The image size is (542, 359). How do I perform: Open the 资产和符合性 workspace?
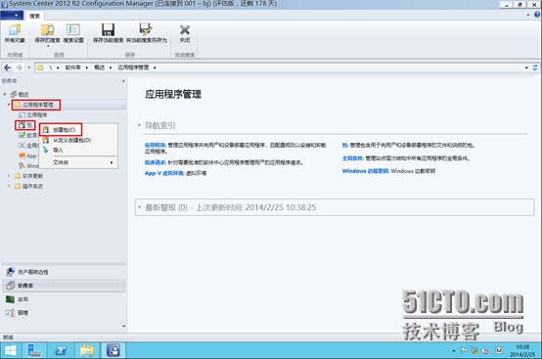(64, 272)
